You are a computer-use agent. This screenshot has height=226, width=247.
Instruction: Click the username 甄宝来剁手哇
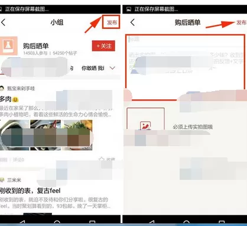[21, 89]
